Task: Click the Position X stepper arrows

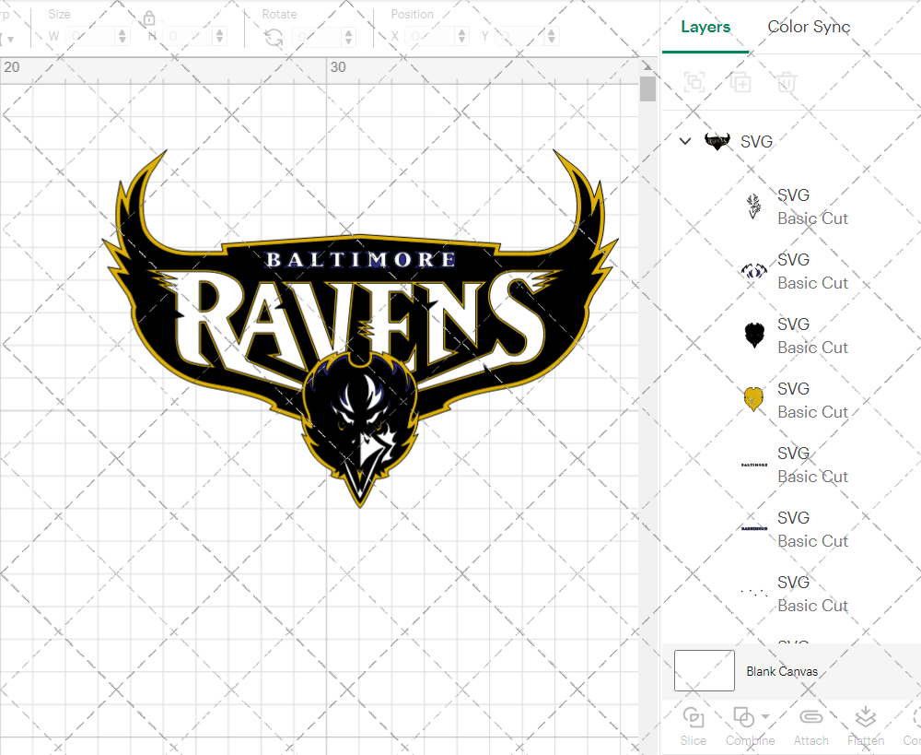Action: 462,37
